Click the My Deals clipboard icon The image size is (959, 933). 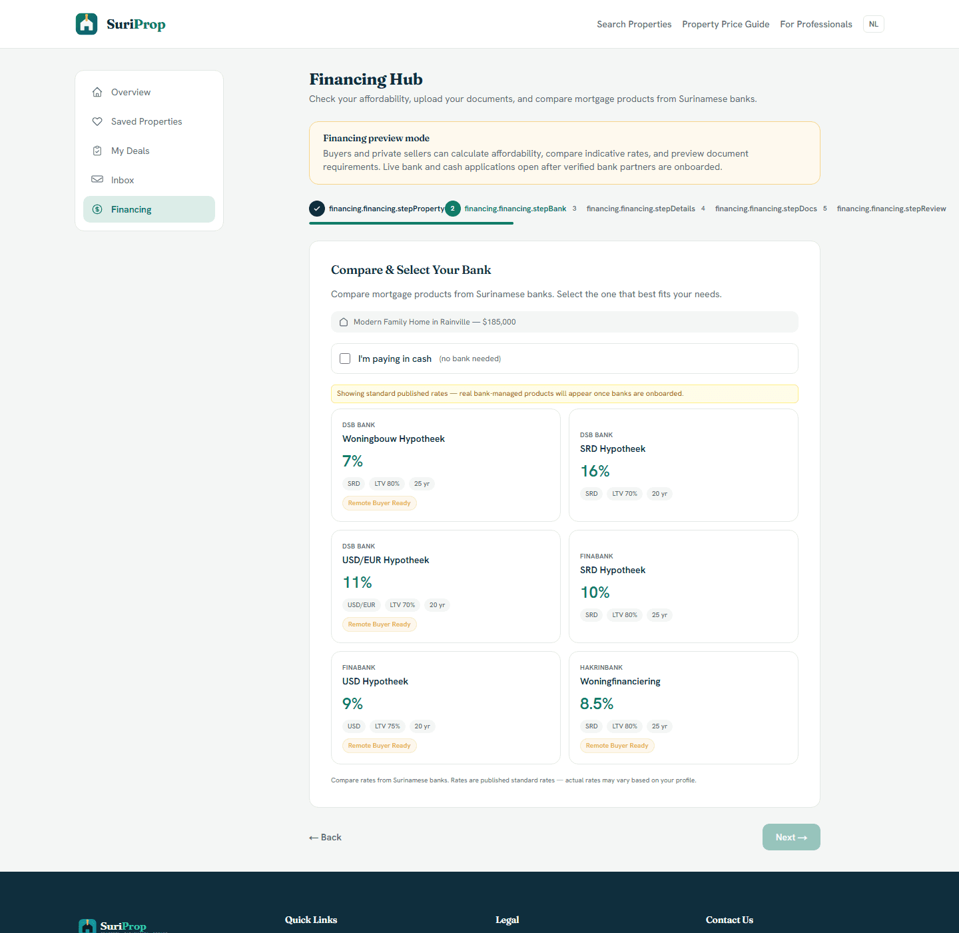[x=97, y=151]
